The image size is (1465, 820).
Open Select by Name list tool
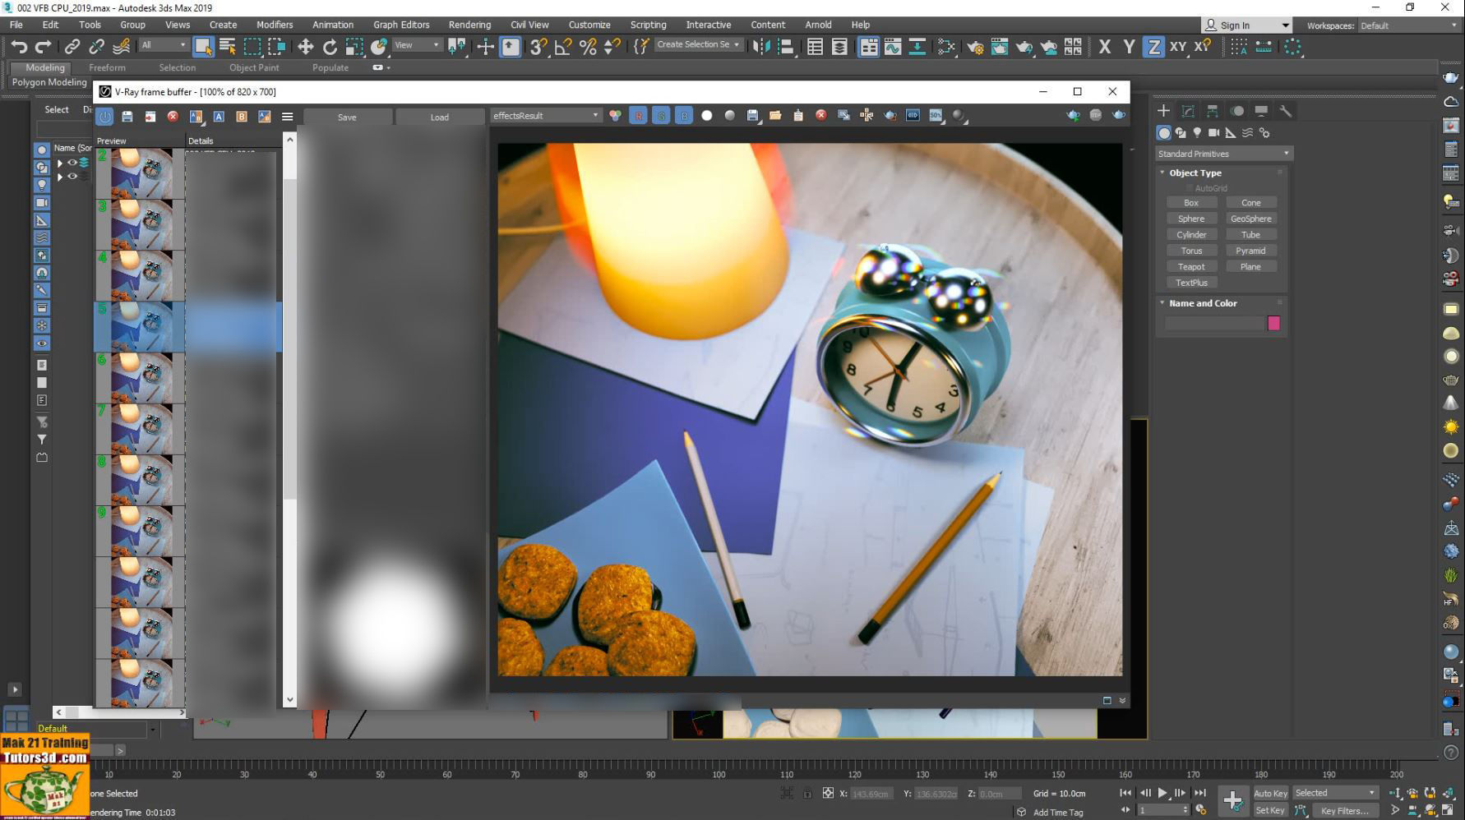(228, 47)
